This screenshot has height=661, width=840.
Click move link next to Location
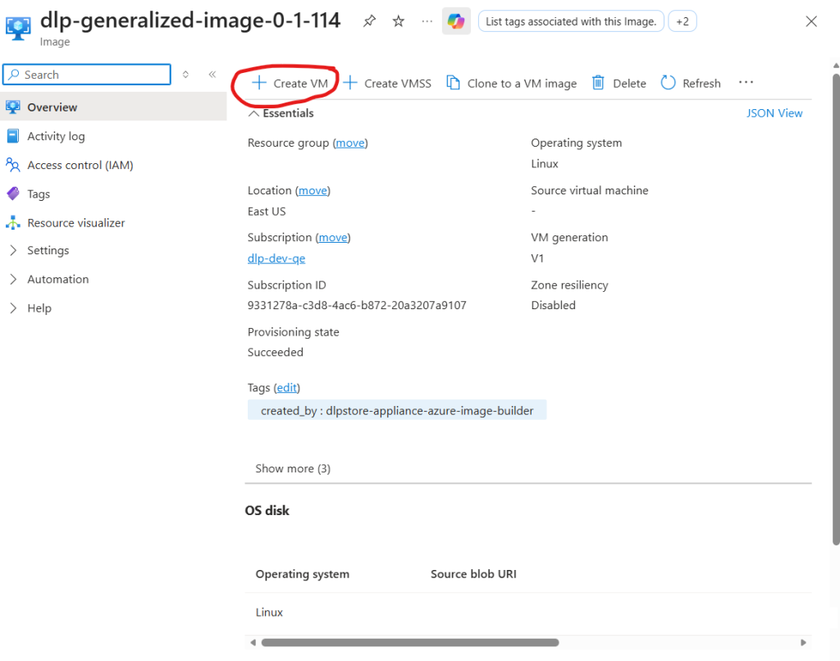click(313, 191)
